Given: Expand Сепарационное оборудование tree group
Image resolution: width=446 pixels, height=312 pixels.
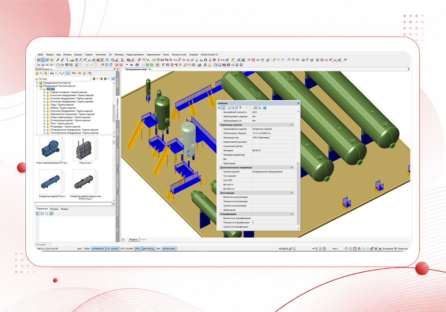Looking at the screenshot, I should coord(44,130).
